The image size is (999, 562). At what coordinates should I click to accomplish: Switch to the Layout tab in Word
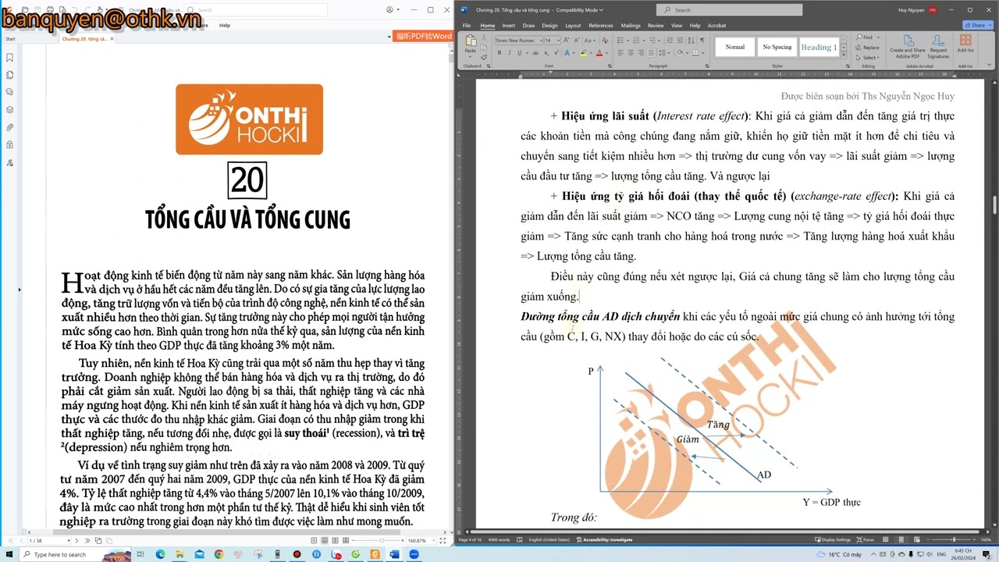573,25
